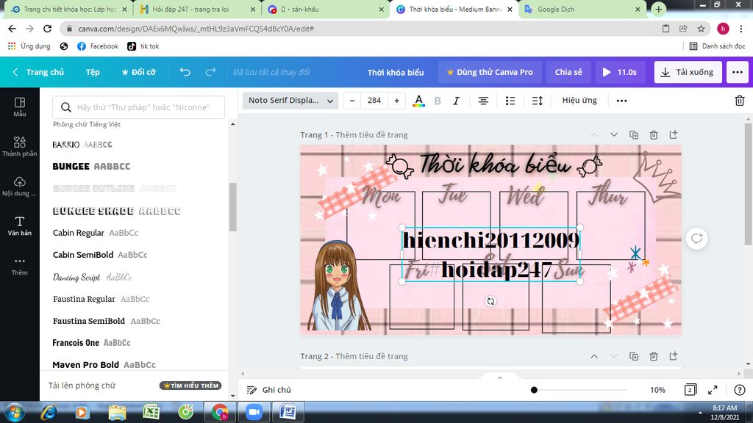Open the Thêm more panel
Screen dimensions: 753x423
coord(20,266)
